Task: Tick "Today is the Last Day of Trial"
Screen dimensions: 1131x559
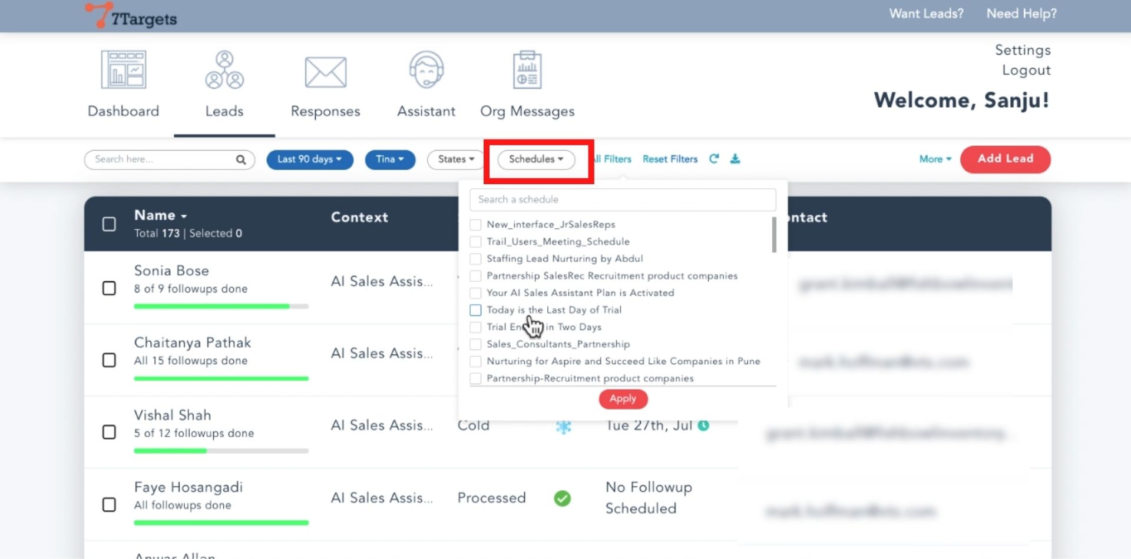Action: 475,310
